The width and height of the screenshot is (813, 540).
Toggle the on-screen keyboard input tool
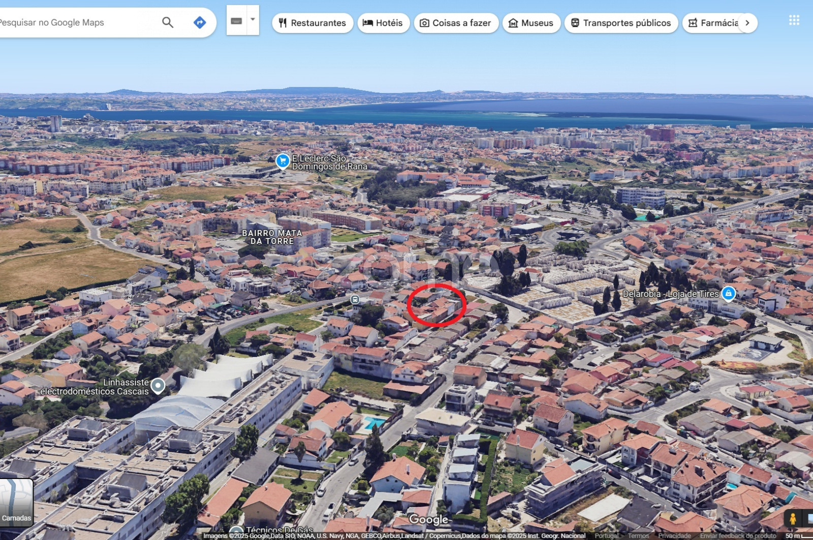pyautogui.click(x=236, y=21)
